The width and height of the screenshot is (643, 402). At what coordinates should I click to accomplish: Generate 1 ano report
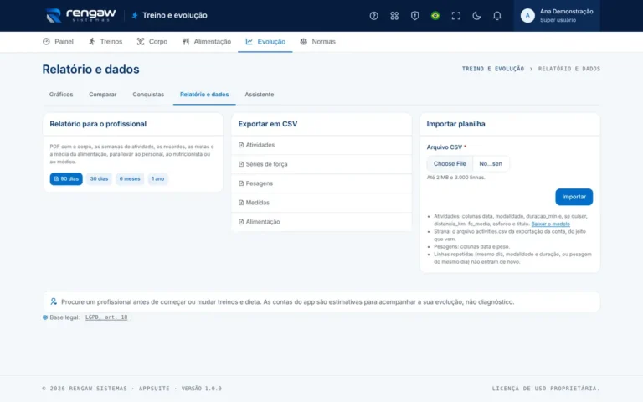click(158, 179)
